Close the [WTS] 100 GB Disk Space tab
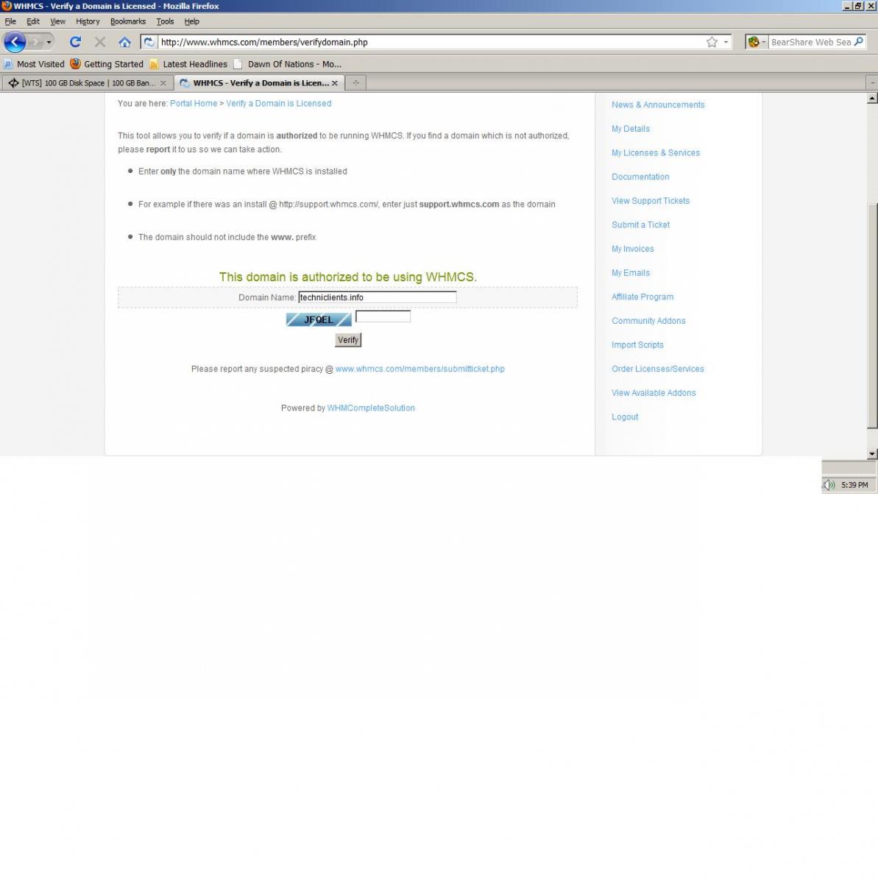The image size is (878, 878). pyautogui.click(x=163, y=83)
